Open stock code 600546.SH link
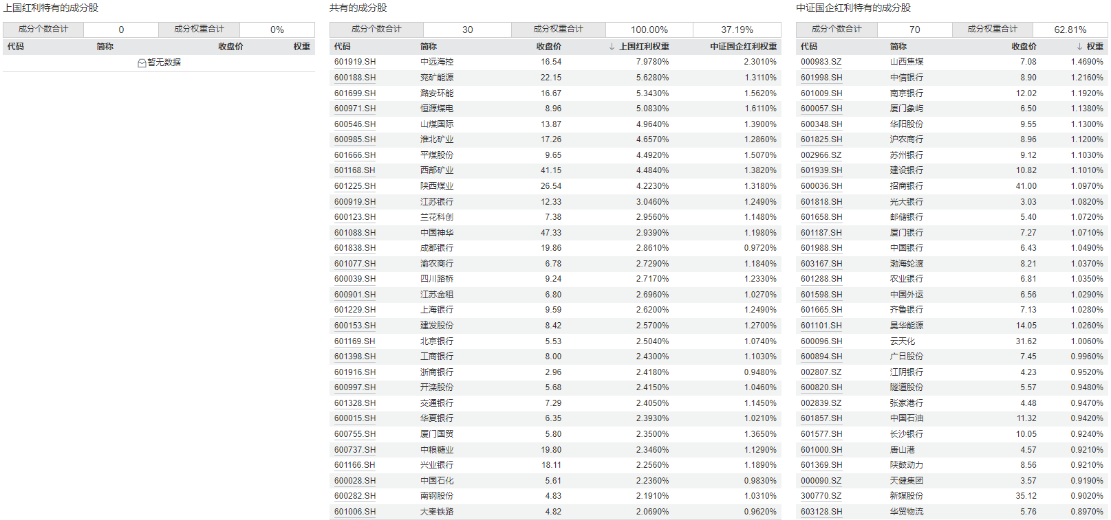The width and height of the screenshot is (1111, 520). pos(355,124)
